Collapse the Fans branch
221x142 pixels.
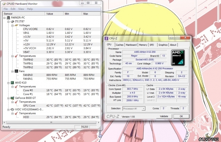12,71
